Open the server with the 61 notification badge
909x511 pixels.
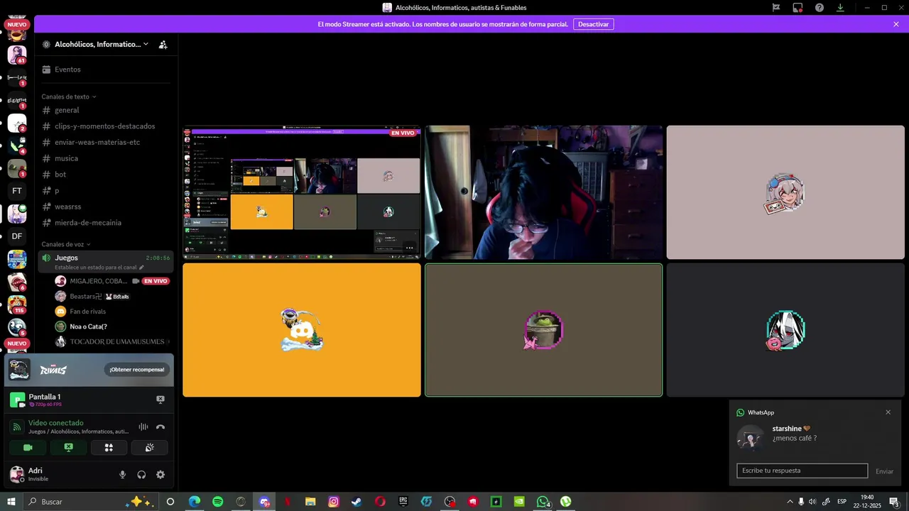pyautogui.click(x=17, y=55)
